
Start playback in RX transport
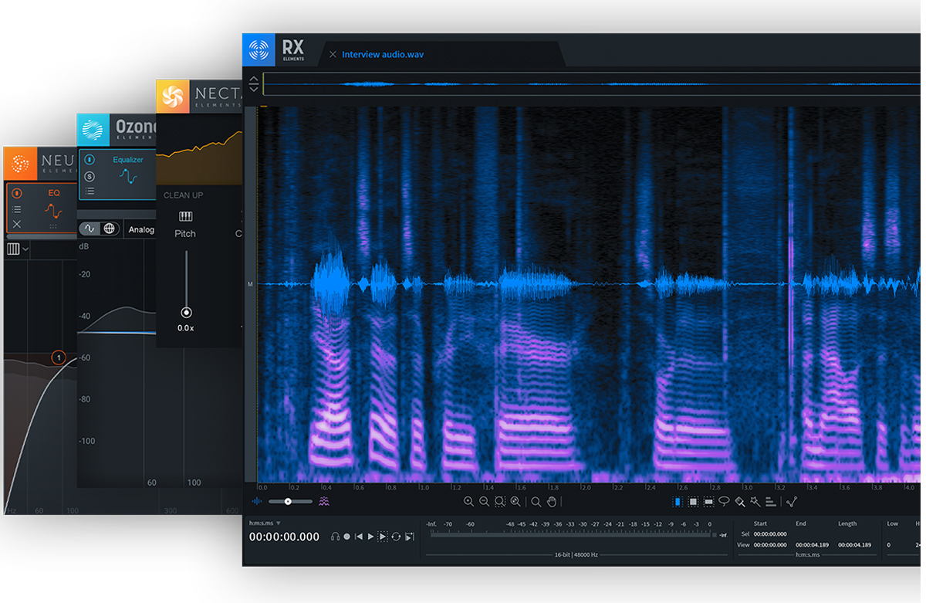370,537
